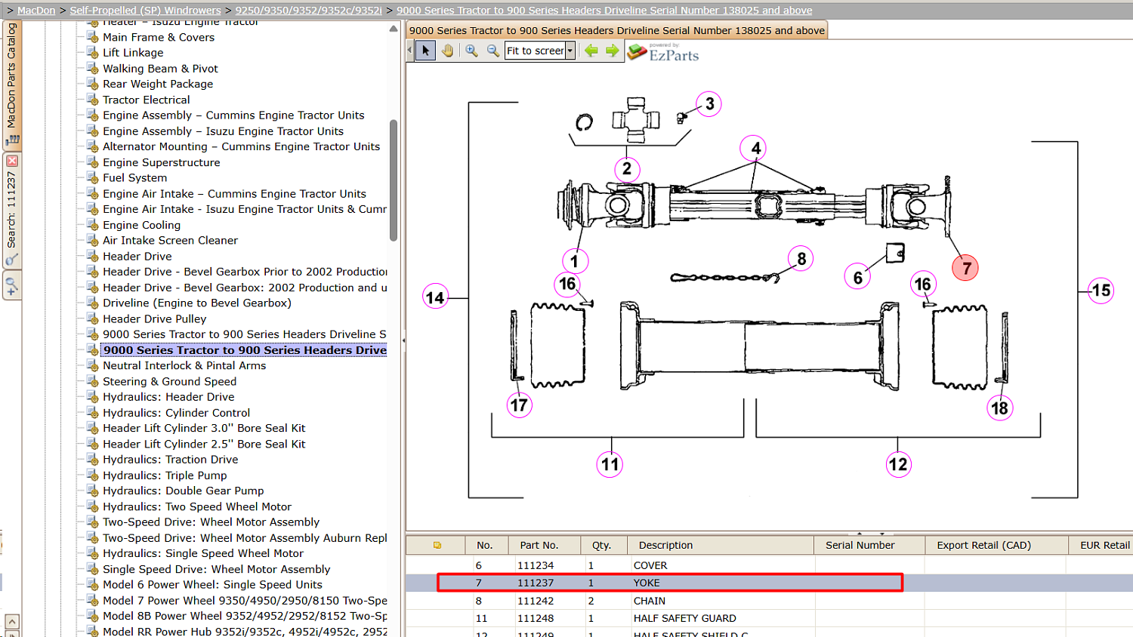
Task: Click the Hydraulics: Two Speed Wheel Motor icon
Action: point(93,506)
